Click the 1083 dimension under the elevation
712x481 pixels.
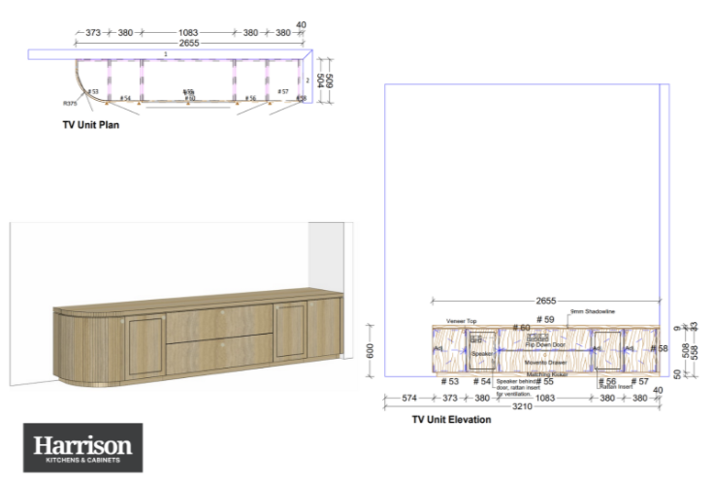tap(545, 398)
